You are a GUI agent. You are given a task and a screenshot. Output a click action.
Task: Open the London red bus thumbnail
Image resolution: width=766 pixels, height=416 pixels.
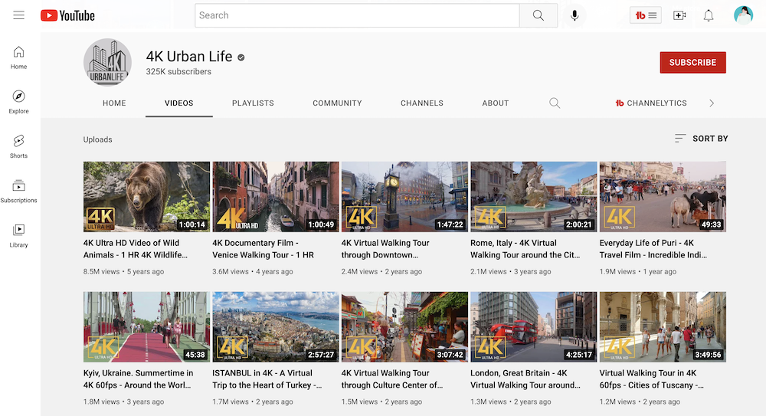coord(533,326)
